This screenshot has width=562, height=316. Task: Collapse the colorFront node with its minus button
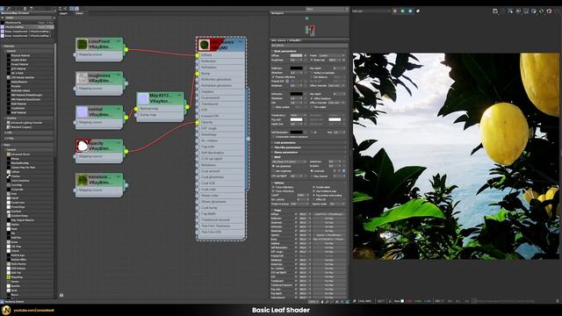pos(119,41)
